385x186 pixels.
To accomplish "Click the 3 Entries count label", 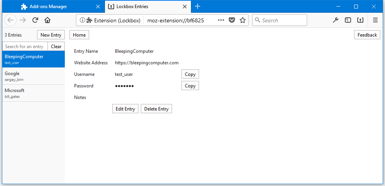I will 13,35.
